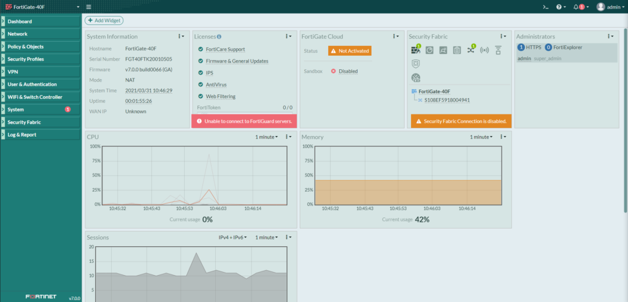Click the firewall icon in Security Fabric widget

pyautogui.click(x=416, y=50)
